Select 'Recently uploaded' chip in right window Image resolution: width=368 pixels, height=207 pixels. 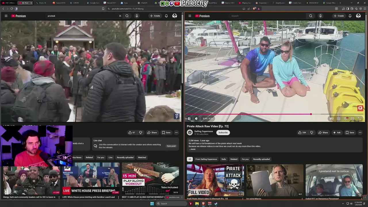pyautogui.click(x=261, y=159)
